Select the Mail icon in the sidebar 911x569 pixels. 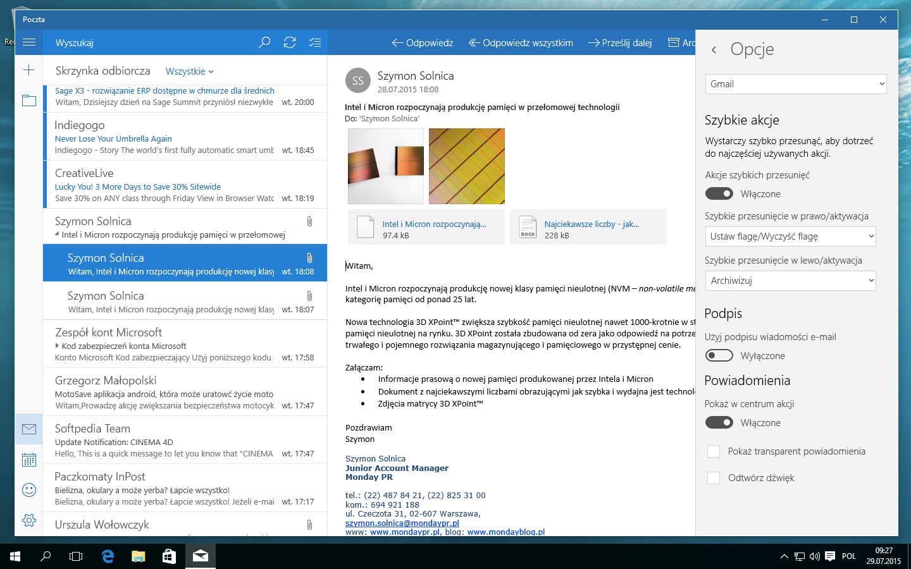click(x=29, y=429)
